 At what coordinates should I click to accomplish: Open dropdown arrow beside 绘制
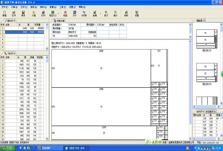point(100,14)
